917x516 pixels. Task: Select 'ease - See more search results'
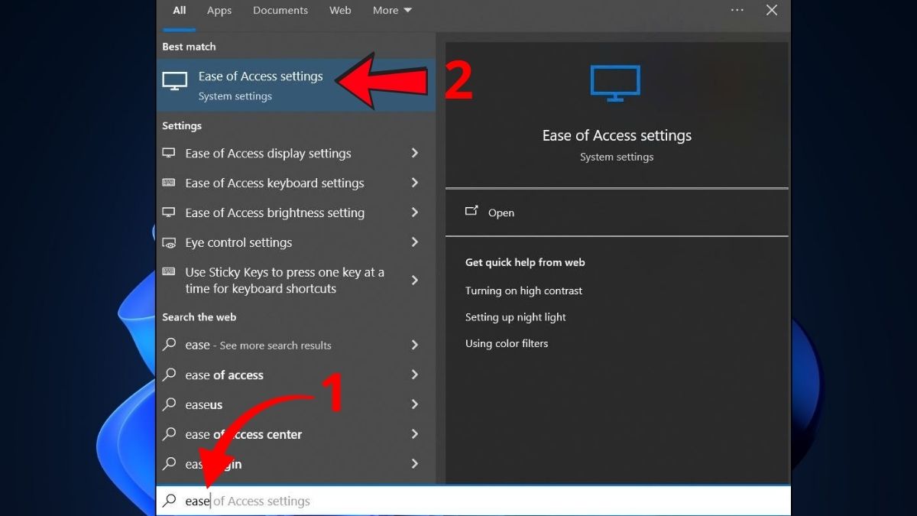[258, 345]
